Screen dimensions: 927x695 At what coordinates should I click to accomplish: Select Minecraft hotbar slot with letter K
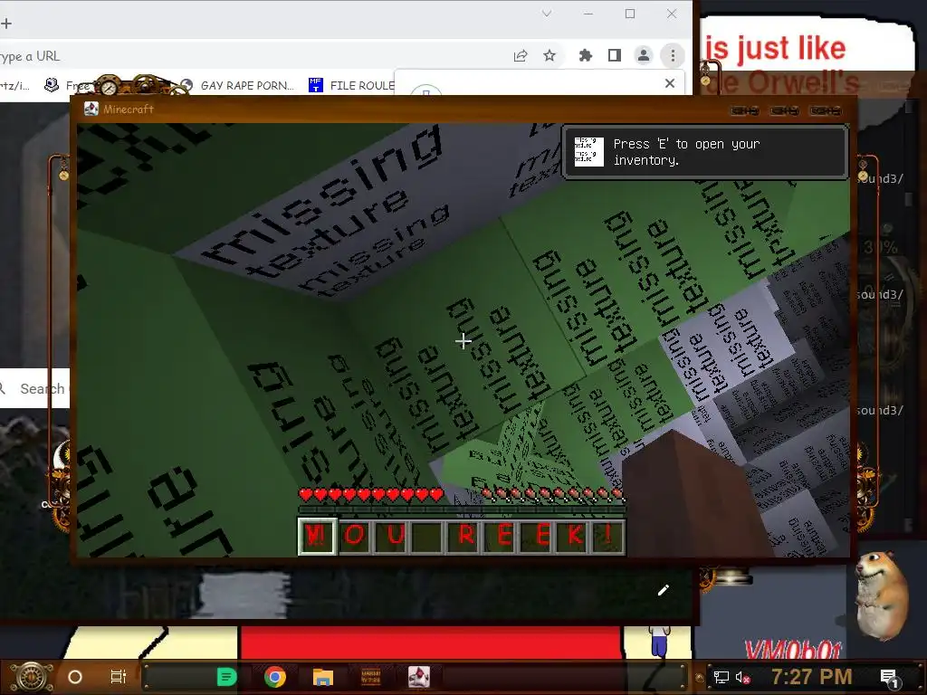pyautogui.click(x=574, y=536)
